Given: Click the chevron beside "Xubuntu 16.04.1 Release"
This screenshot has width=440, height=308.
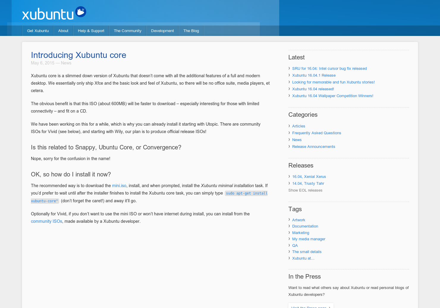Looking at the screenshot, I should pos(289,75).
